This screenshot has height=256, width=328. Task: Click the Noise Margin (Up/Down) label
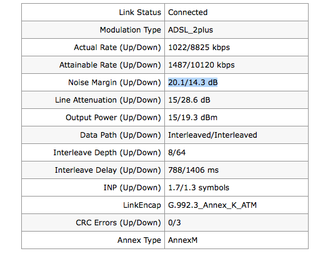(x=114, y=83)
